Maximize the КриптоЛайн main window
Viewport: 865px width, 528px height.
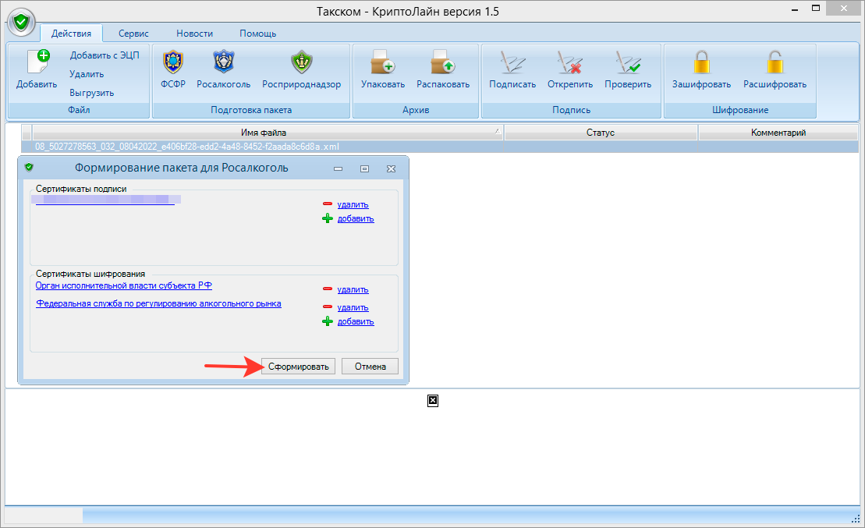[816, 9]
